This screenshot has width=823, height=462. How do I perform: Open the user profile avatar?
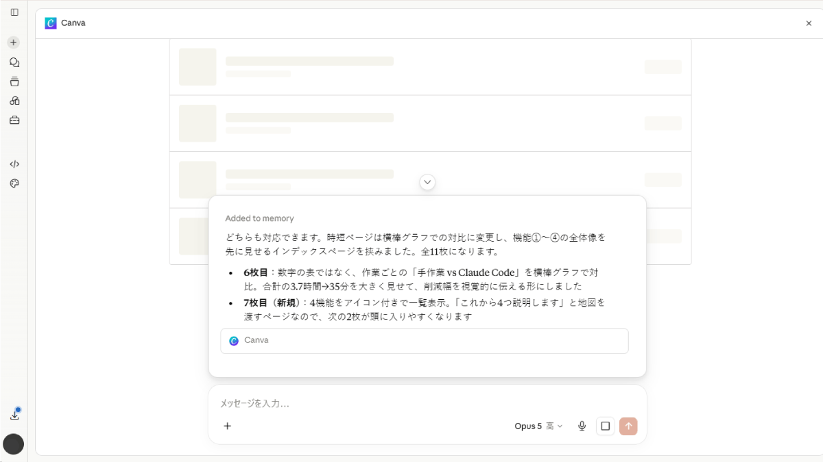(14, 444)
